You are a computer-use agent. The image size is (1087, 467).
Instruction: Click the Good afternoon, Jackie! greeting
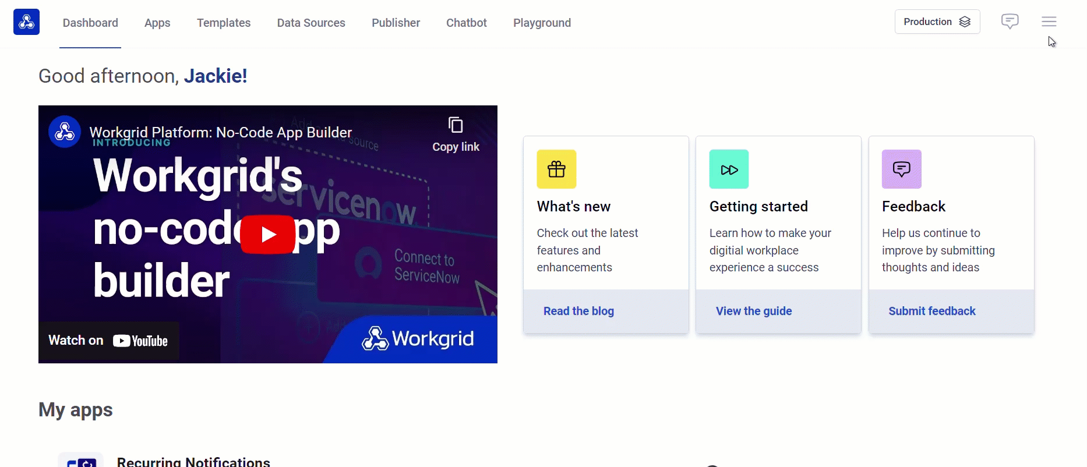[143, 76]
